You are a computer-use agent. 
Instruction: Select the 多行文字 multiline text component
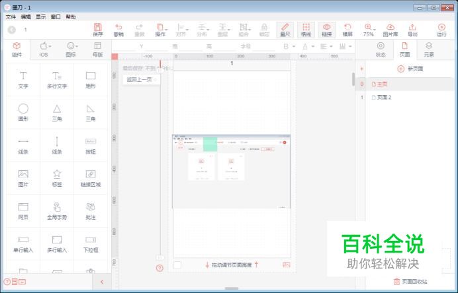[57, 79]
